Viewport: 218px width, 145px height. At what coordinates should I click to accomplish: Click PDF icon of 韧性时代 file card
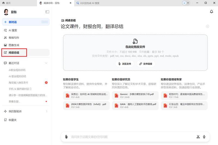165,96
